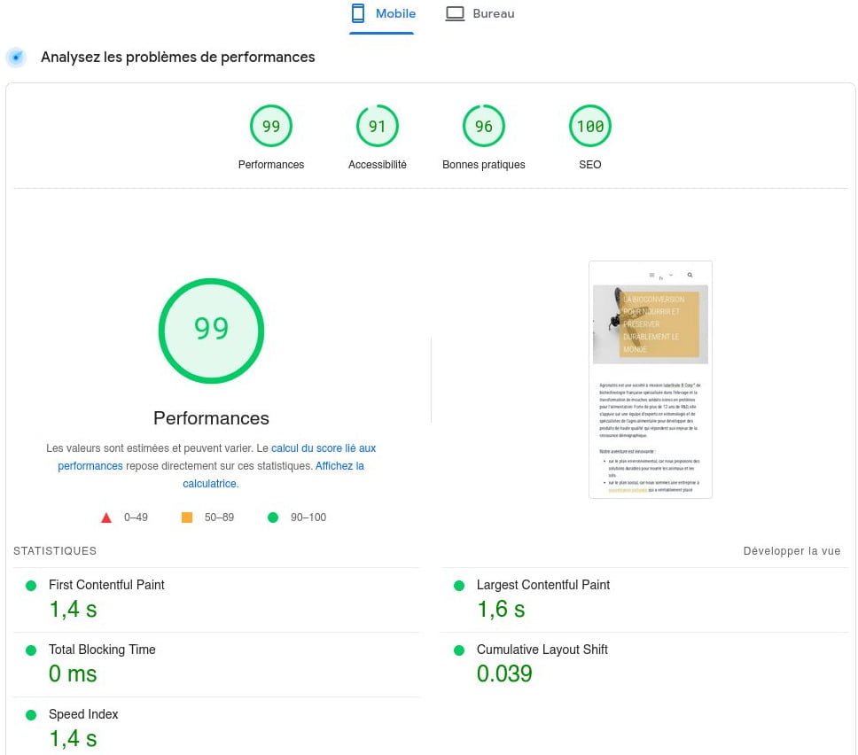Click the Cumulative Layout Shift metric

pyautogui.click(x=542, y=650)
